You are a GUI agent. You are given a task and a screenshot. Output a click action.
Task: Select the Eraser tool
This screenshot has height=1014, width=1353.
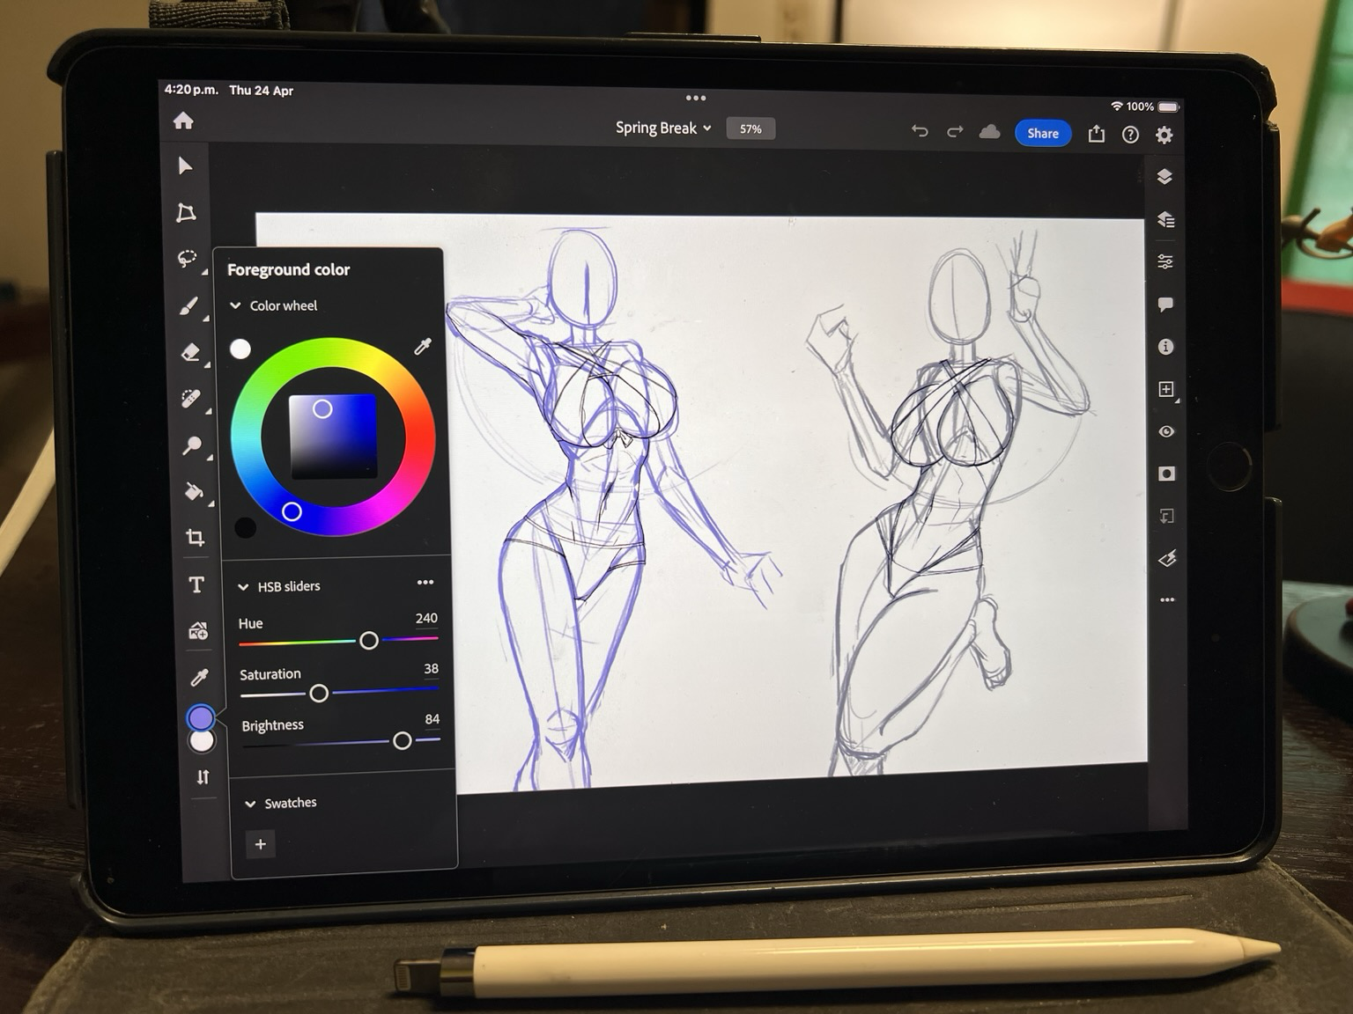190,352
